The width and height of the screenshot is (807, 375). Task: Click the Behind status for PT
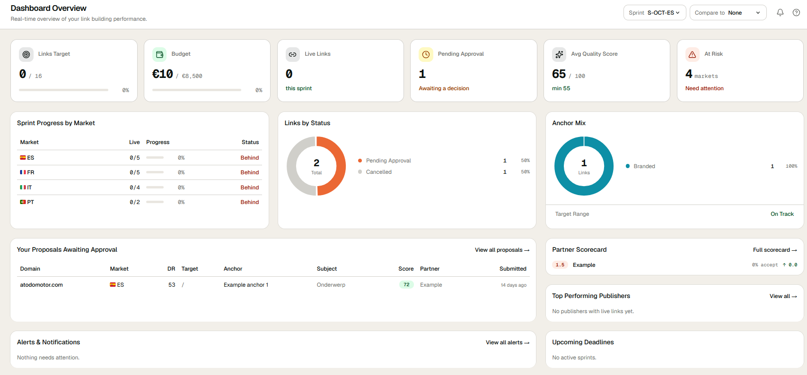[x=249, y=202]
